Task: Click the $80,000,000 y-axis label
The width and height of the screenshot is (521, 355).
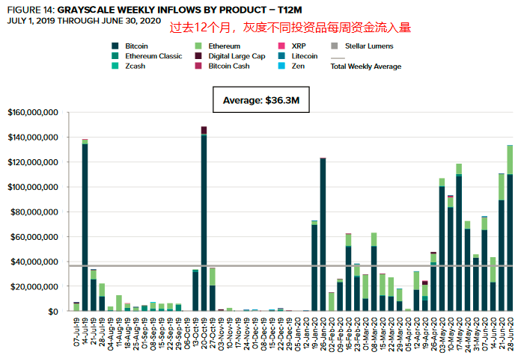Action: (x=34, y=212)
